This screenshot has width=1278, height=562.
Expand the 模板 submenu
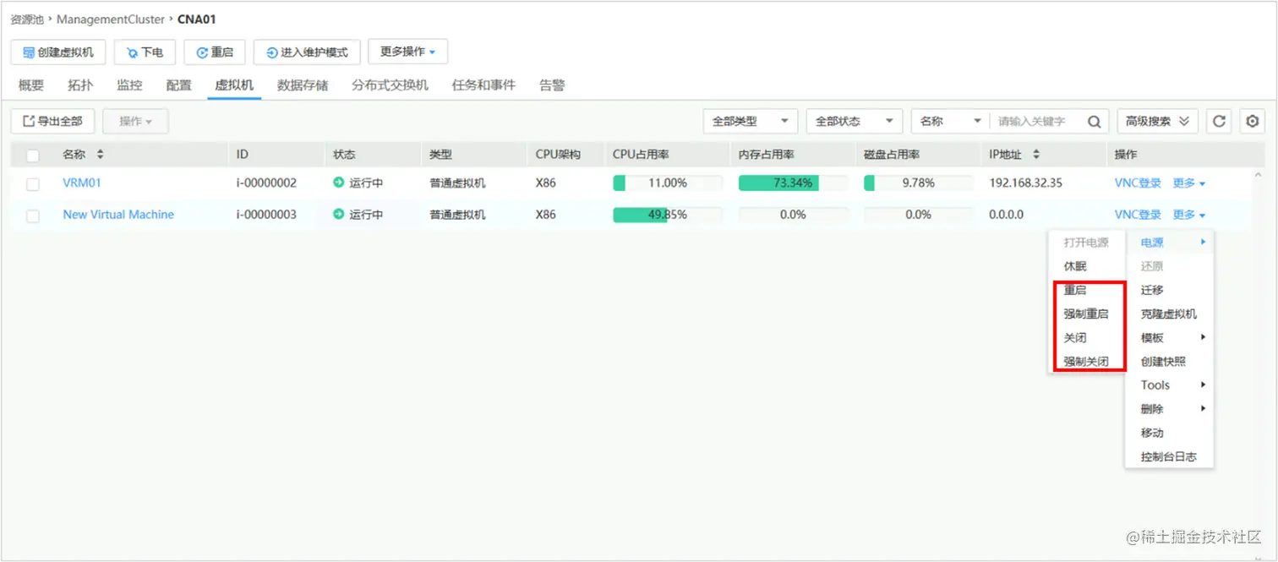click(1170, 337)
